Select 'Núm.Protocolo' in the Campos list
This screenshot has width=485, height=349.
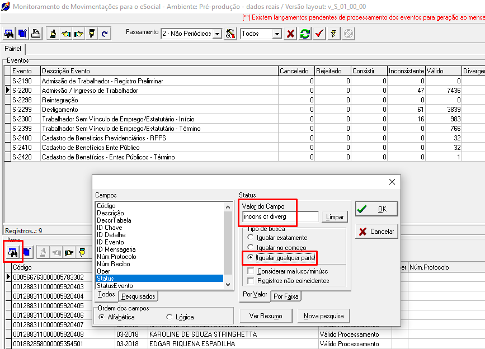pyautogui.click(x=116, y=257)
